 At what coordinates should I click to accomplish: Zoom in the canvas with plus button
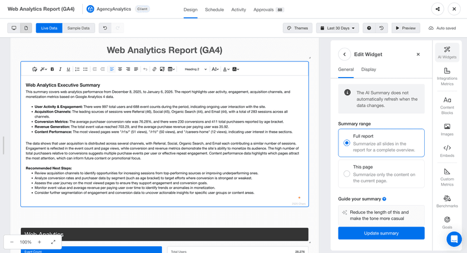[39, 242]
